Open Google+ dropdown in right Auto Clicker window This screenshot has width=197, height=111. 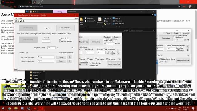coord(176,33)
